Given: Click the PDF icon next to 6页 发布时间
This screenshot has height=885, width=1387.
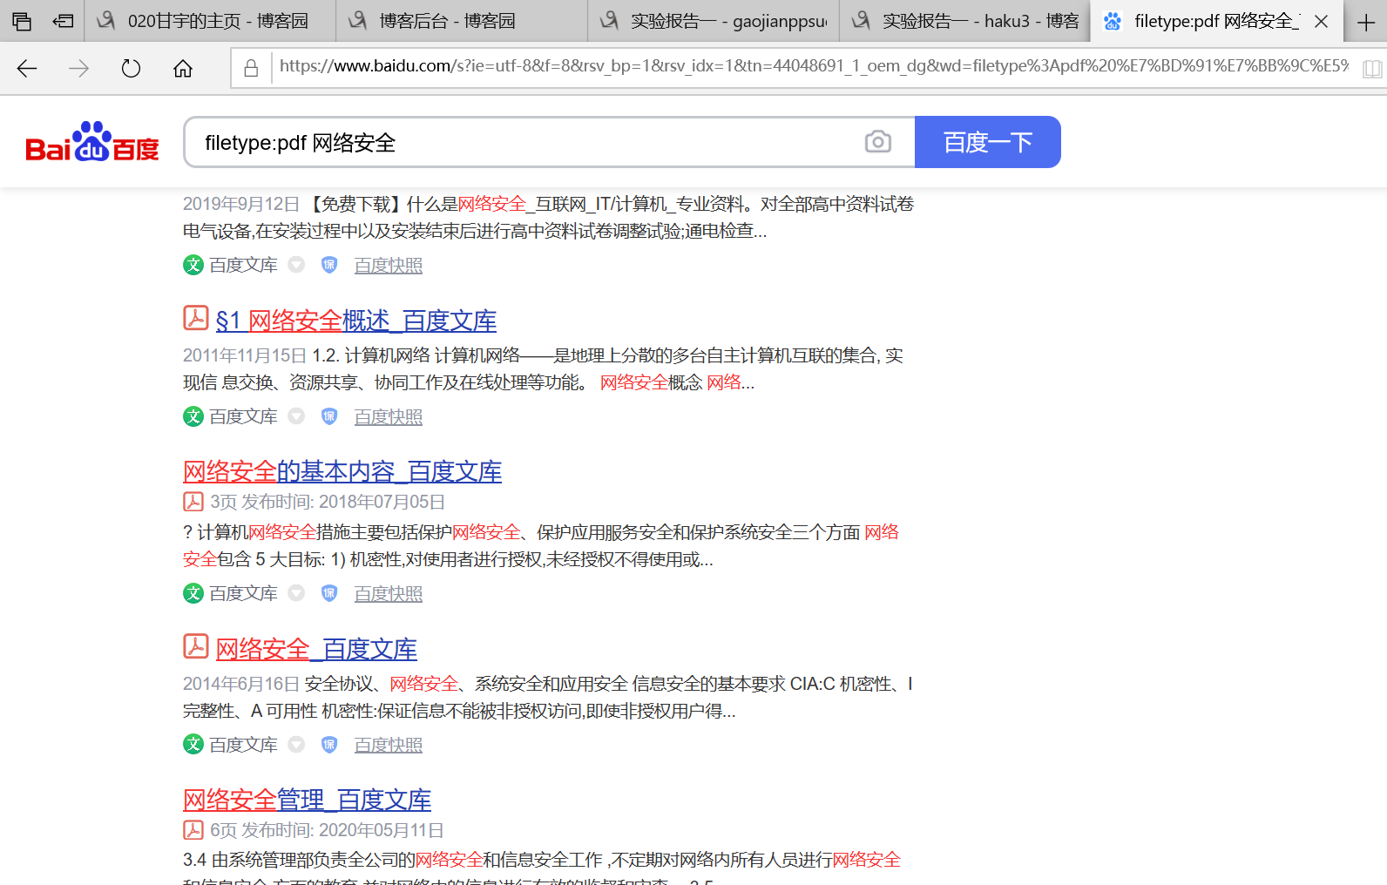Looking at the screenshot, I should coord(193,830).
